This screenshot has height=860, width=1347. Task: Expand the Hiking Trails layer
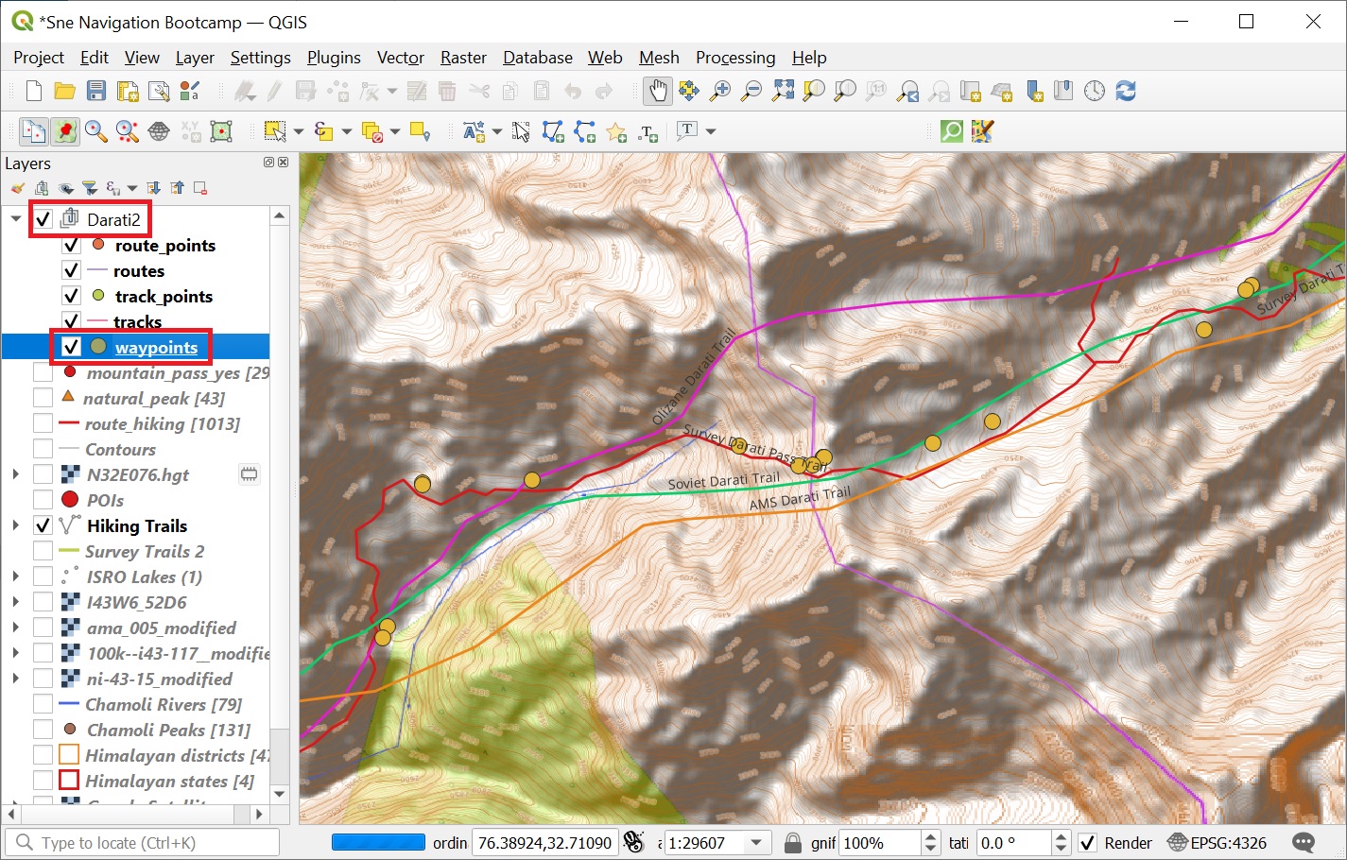pos(16,525)
